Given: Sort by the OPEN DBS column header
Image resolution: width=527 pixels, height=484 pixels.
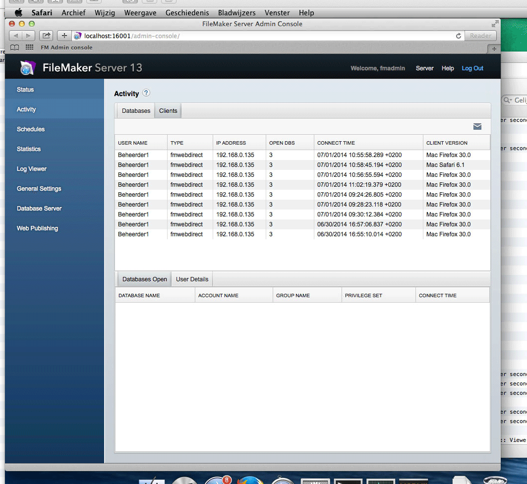Looking at the screenshot, I should (290, 143).
